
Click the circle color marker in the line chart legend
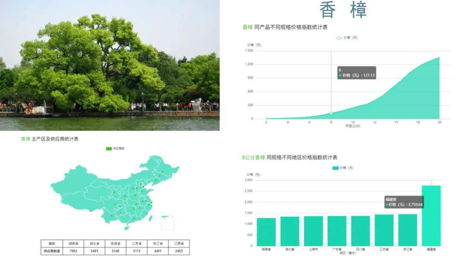pyautogui.click(x=338, y=37)
